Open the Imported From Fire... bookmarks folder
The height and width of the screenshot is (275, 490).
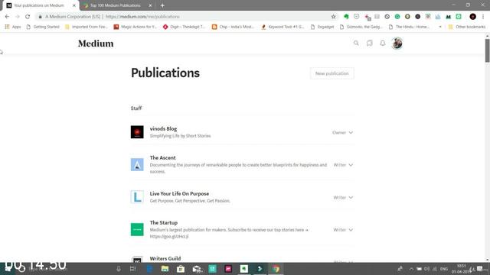[x=87, y=27]
